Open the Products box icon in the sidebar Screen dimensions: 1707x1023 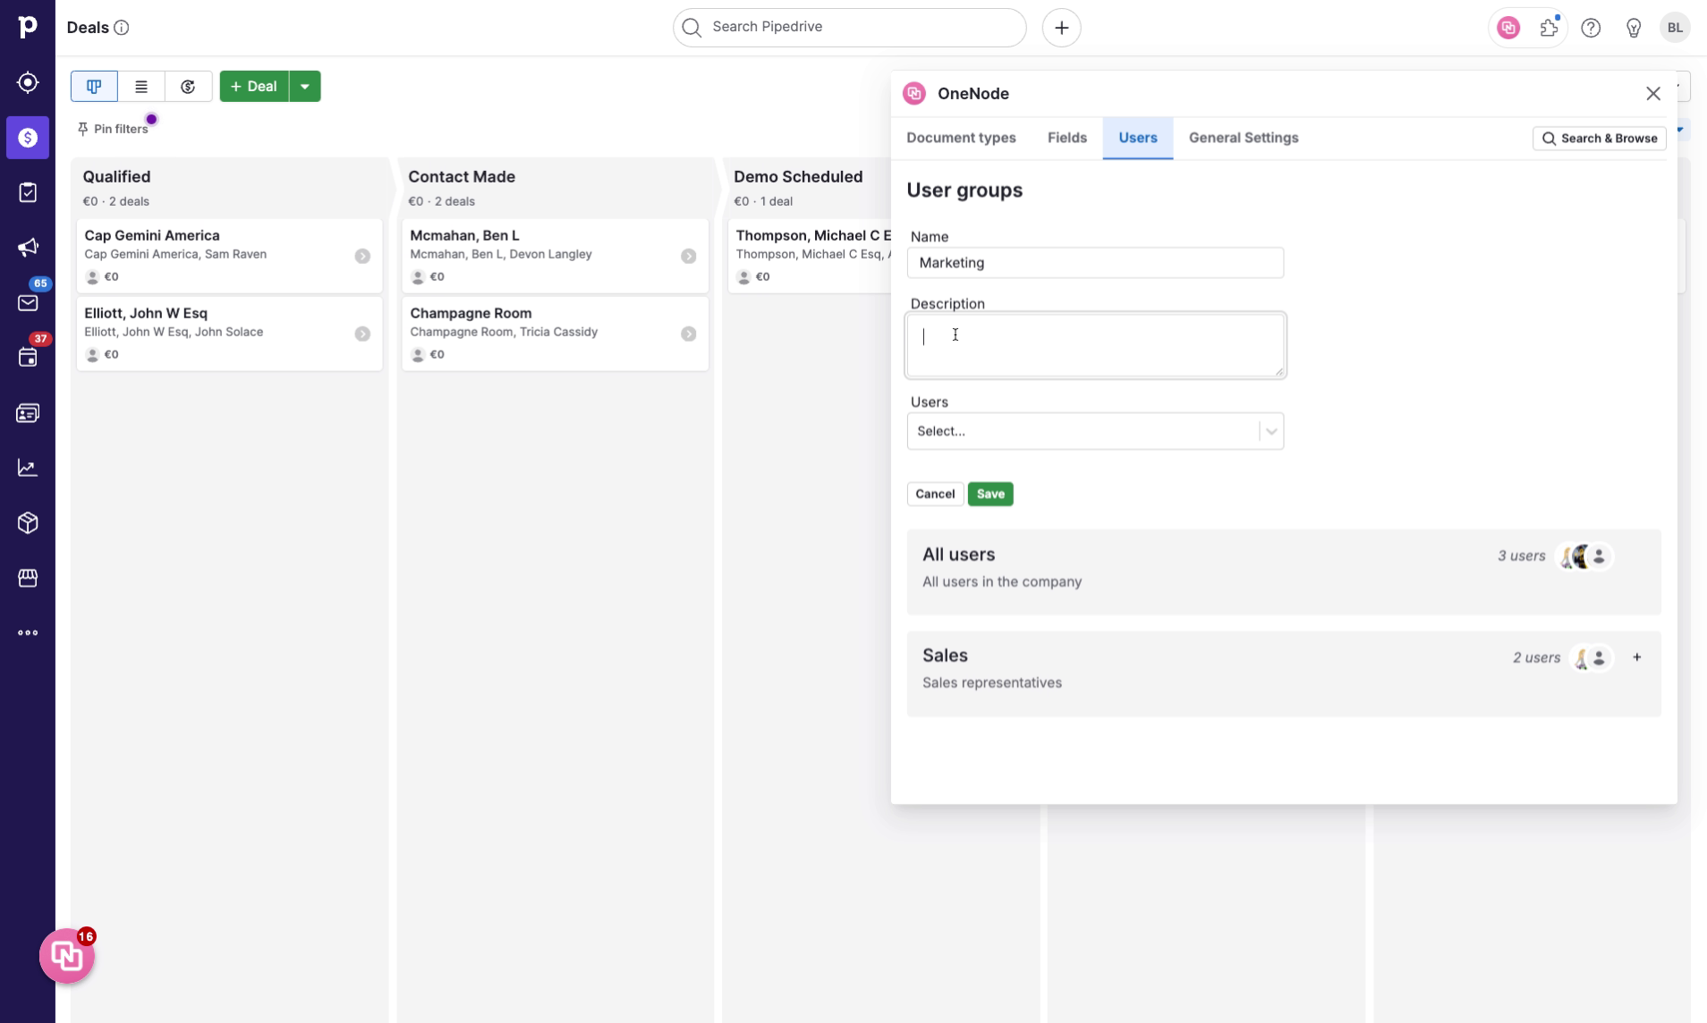click(28, 523)
